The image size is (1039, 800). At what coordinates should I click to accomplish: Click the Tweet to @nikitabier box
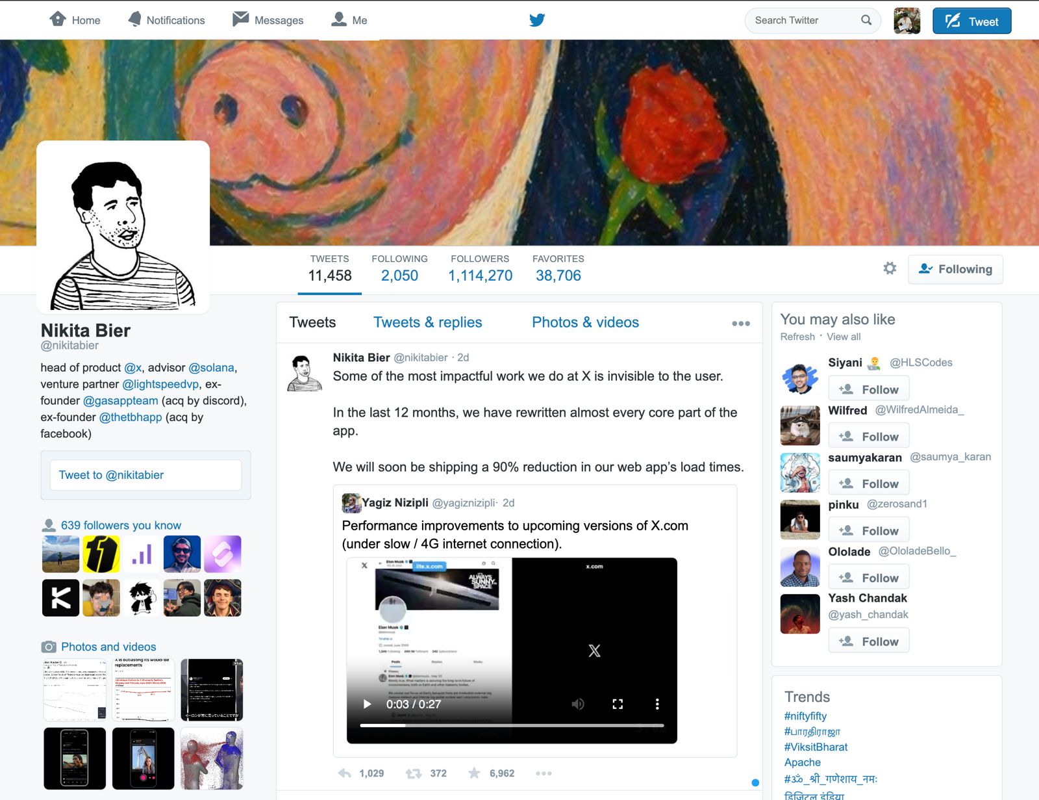coord(145,475)
